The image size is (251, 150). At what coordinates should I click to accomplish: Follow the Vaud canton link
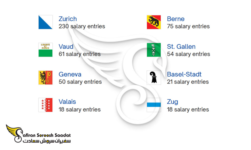[x=66, y=46]
